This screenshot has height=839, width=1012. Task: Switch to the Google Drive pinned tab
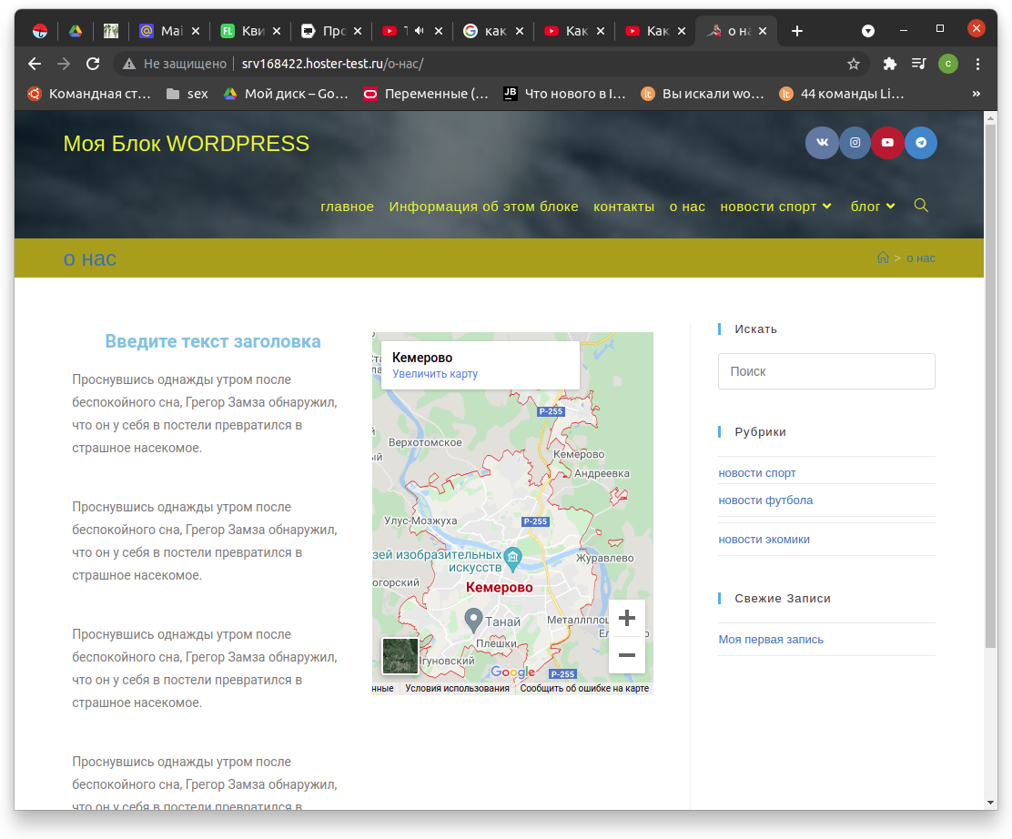pyautogui.click(x=76, y=31)
